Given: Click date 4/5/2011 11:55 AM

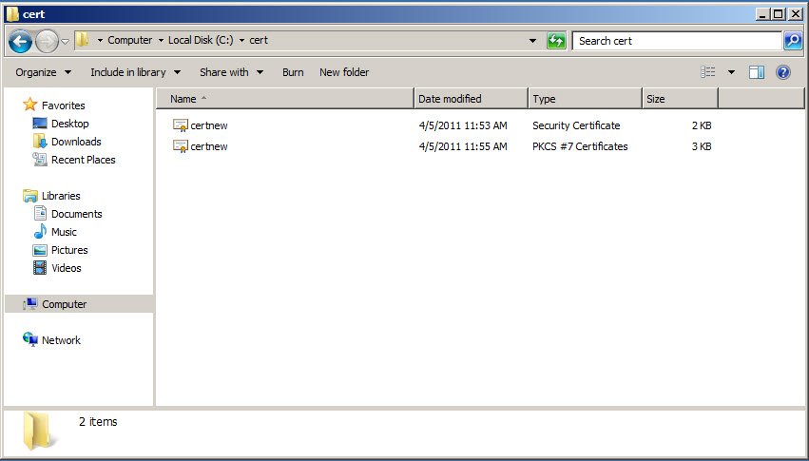Looking at the screenshot, I should point(463,146).
